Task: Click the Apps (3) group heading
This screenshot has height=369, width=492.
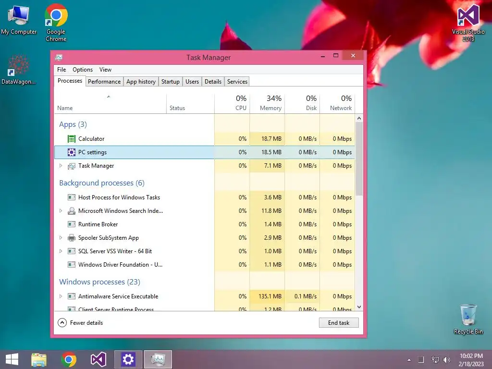Action: pyautogui.click(x=73, y=124)
